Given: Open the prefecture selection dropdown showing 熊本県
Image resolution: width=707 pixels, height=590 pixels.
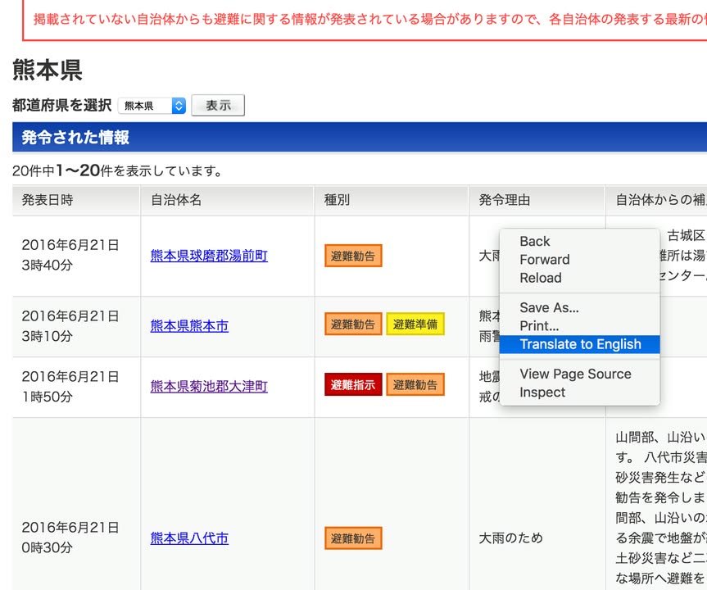Looking at the screenshot, I should (x=152, y=106).
